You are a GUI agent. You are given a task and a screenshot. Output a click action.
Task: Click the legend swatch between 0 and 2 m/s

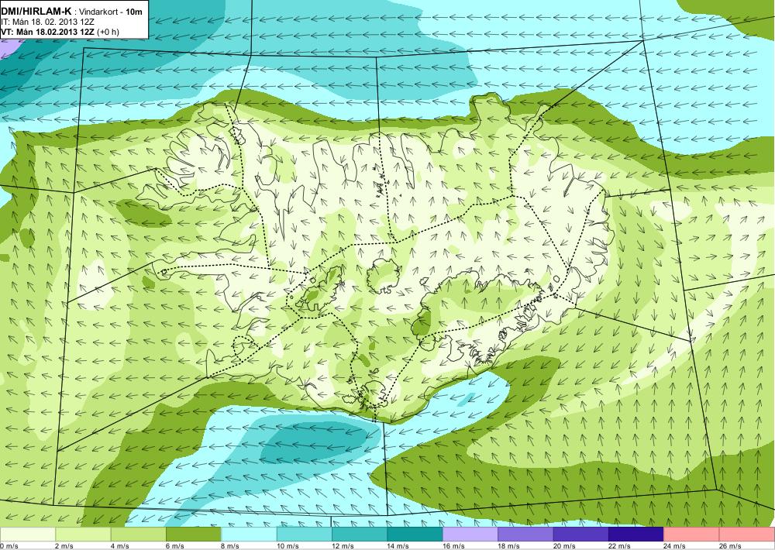pyautogui.click(x=28, y=534)
